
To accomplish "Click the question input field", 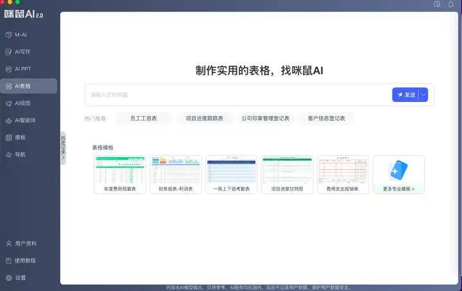I will [x=237, y=95].
